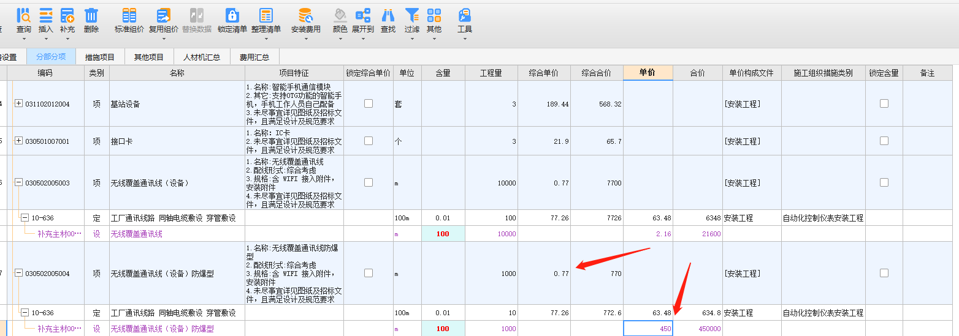
Task: Open dropdown arrow under 其他
Action: (x=434, y=39)
